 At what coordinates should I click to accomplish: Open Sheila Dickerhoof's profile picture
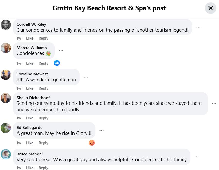click(x=6, y=98)
